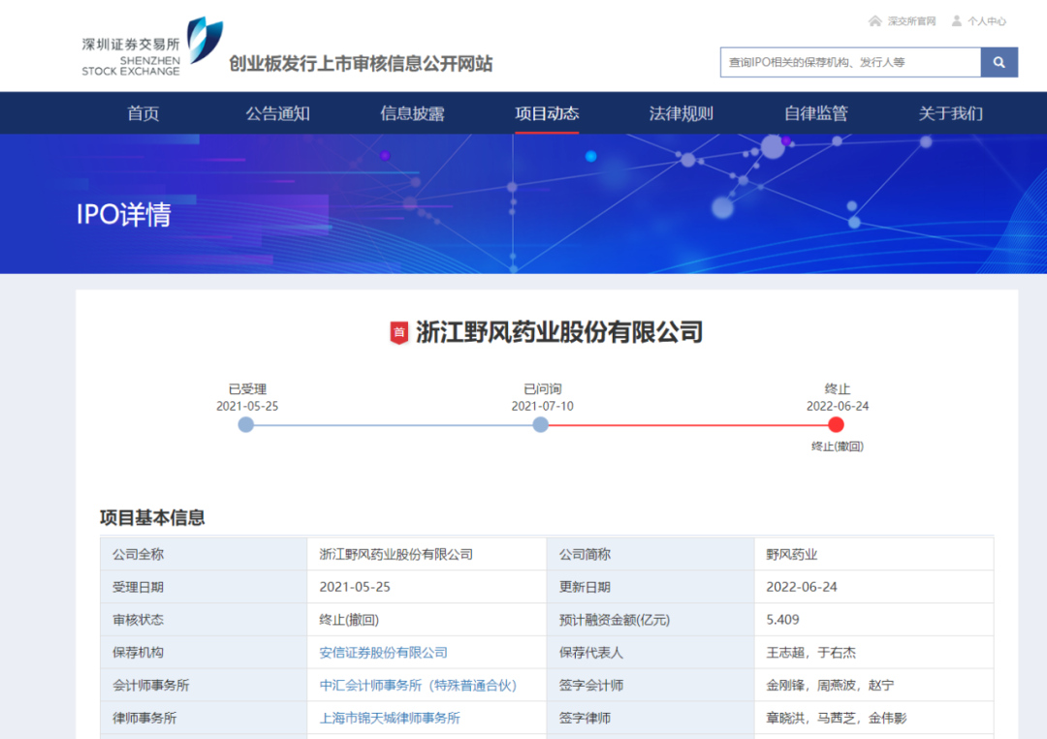Screen dimensions: 1047x739
Task: Click the IPO详情 banner title
Action: tap(123, 215)
